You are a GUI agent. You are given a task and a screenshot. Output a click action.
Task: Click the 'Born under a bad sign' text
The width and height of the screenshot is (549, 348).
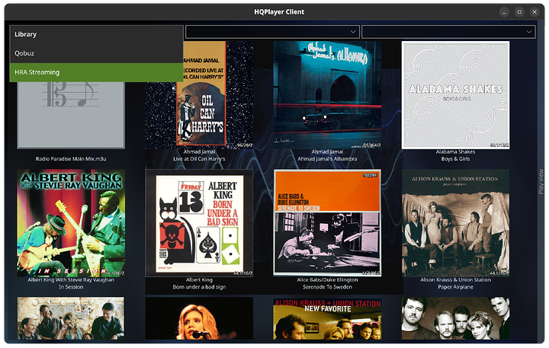click(x=199, y=287)
